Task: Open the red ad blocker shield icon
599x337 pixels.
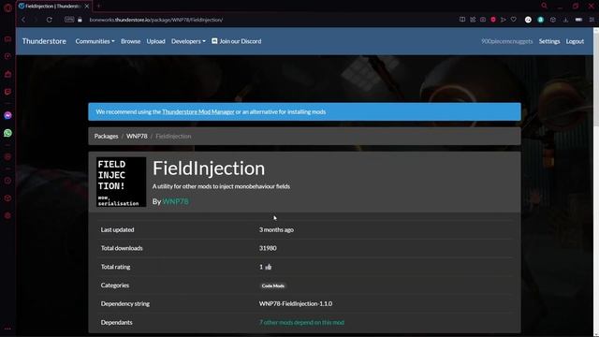Action: pos(493,20)
